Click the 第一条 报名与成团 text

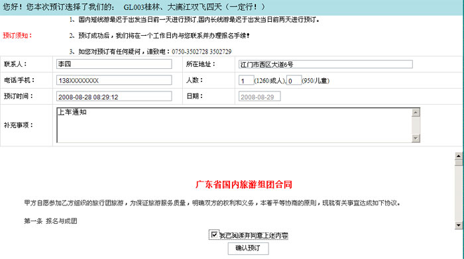(50, 221)
